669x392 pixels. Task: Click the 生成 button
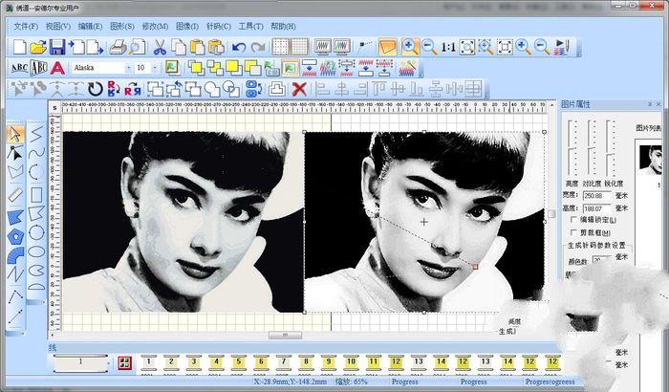(507, 331)
